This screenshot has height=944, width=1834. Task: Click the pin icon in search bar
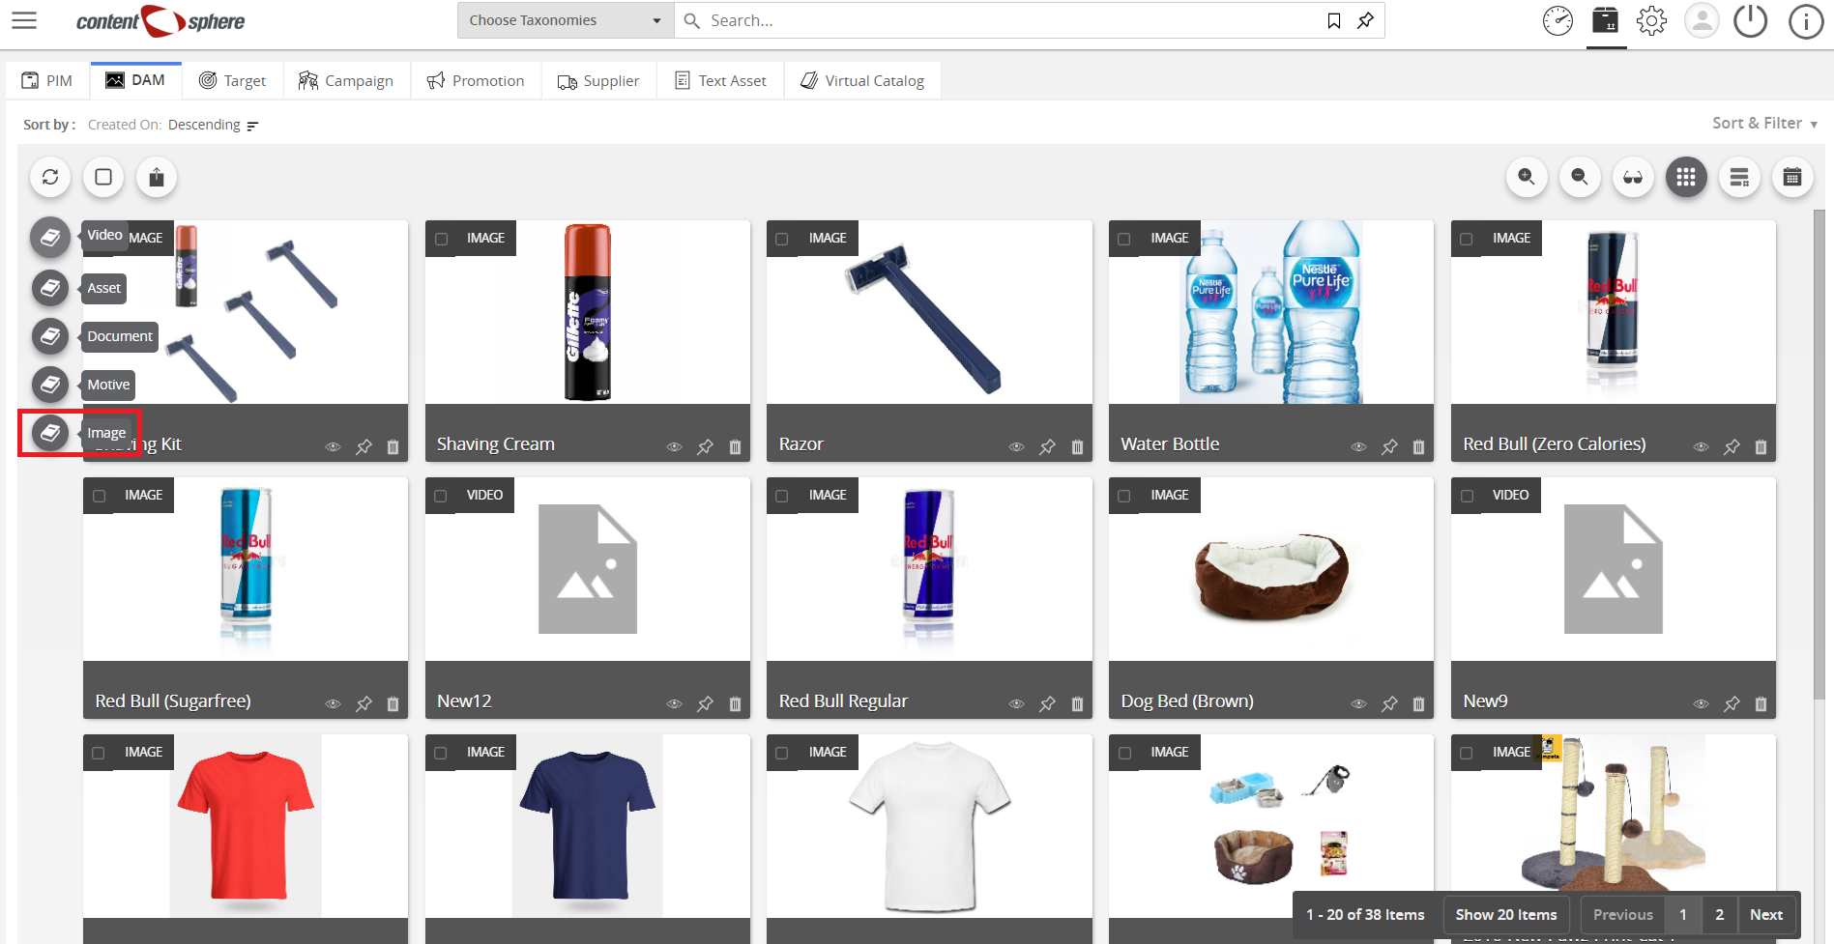pyautogui.click(x=1365, y=20)
